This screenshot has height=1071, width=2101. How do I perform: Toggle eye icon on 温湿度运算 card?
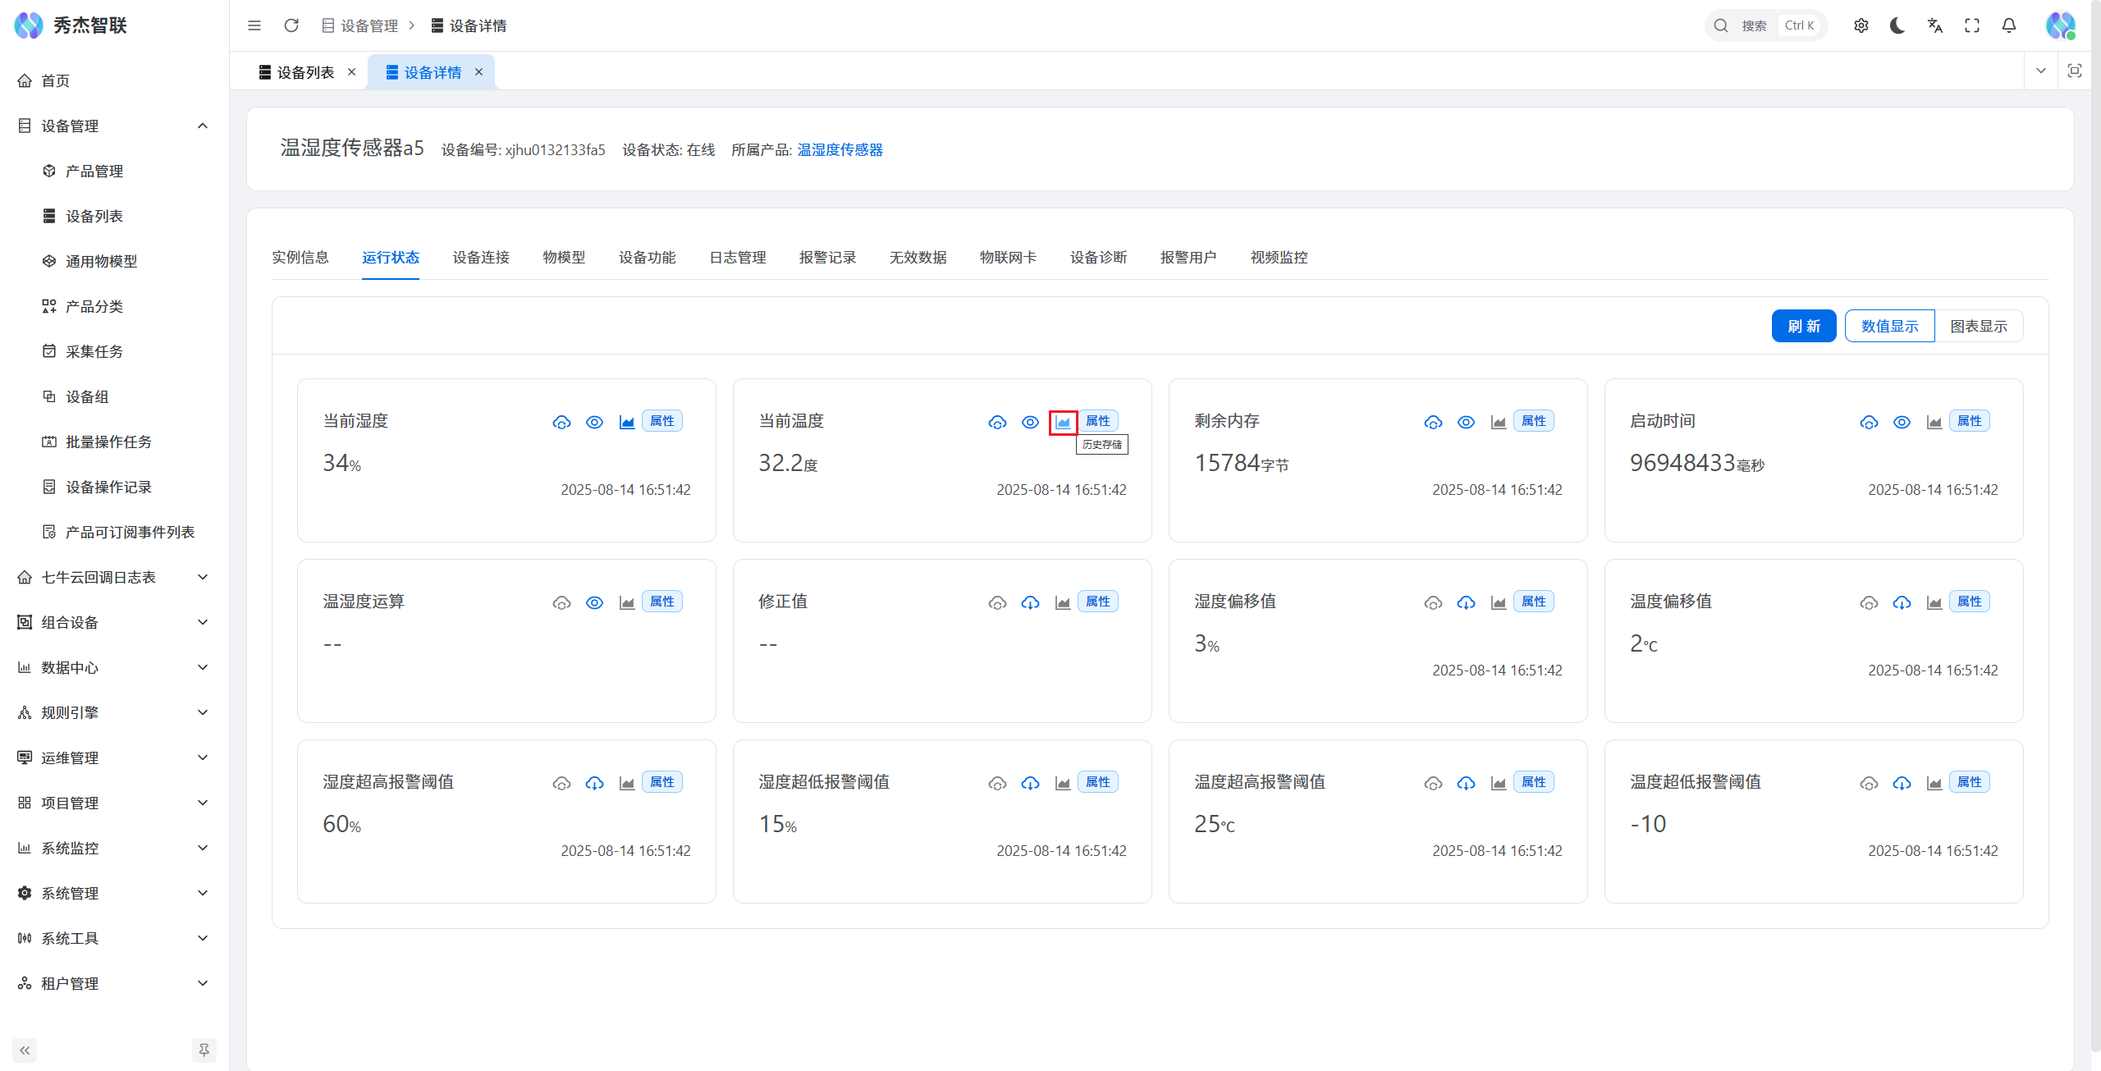tap(594, 602)
